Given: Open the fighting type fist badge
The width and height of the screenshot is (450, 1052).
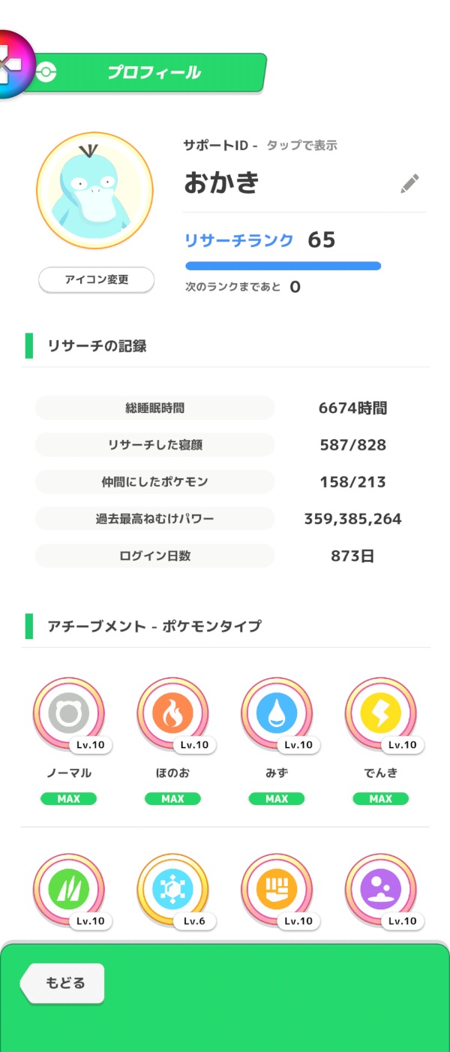Looking at the screenshot, I should (277, 890).
